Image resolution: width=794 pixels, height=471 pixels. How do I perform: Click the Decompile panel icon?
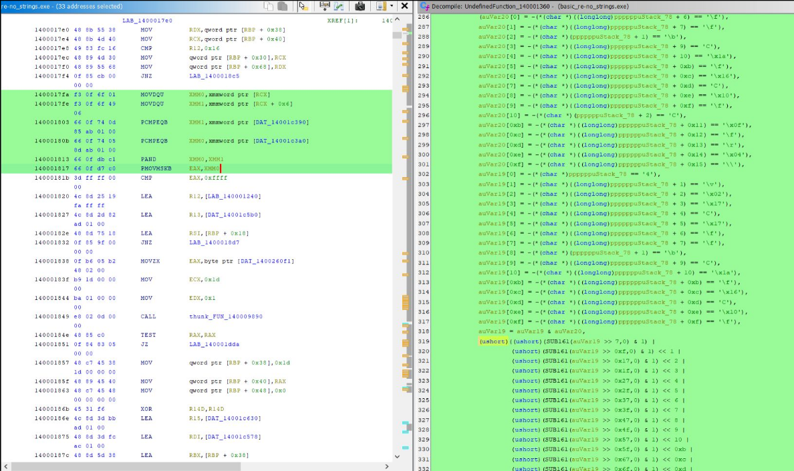424,6
